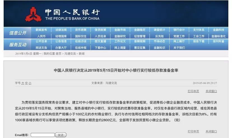Open 公告信息 under 服务互动
The height and width of the screenshot is (138, 232).
pos(61,41)
